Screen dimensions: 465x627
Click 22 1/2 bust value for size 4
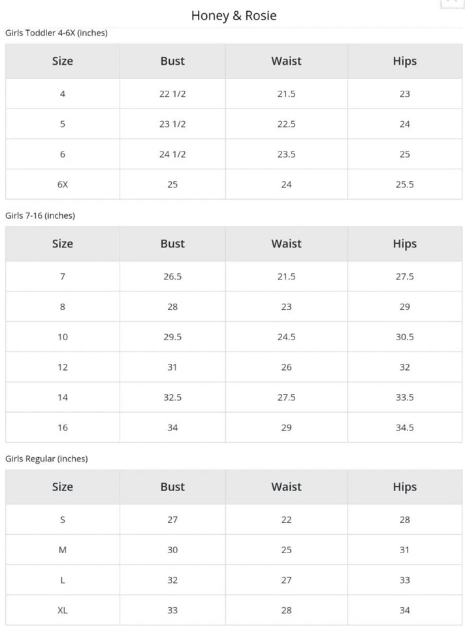(172, 94)
